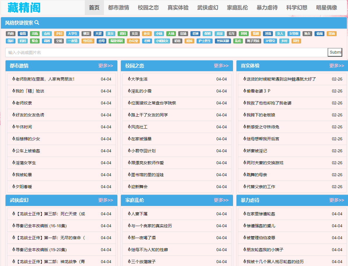Open the story 午休时间

(24, 127)
